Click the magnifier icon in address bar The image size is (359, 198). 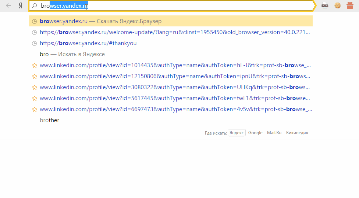(34, 6)
